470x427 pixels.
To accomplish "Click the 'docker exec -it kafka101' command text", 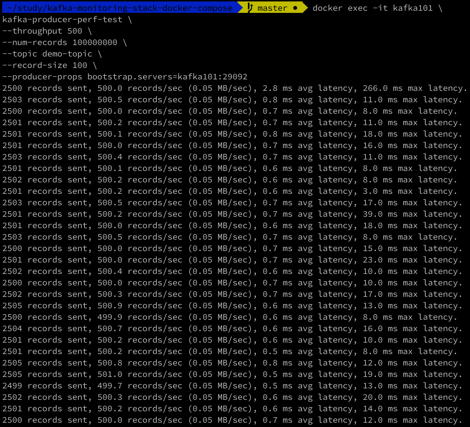I will click(x=372, y=8).
